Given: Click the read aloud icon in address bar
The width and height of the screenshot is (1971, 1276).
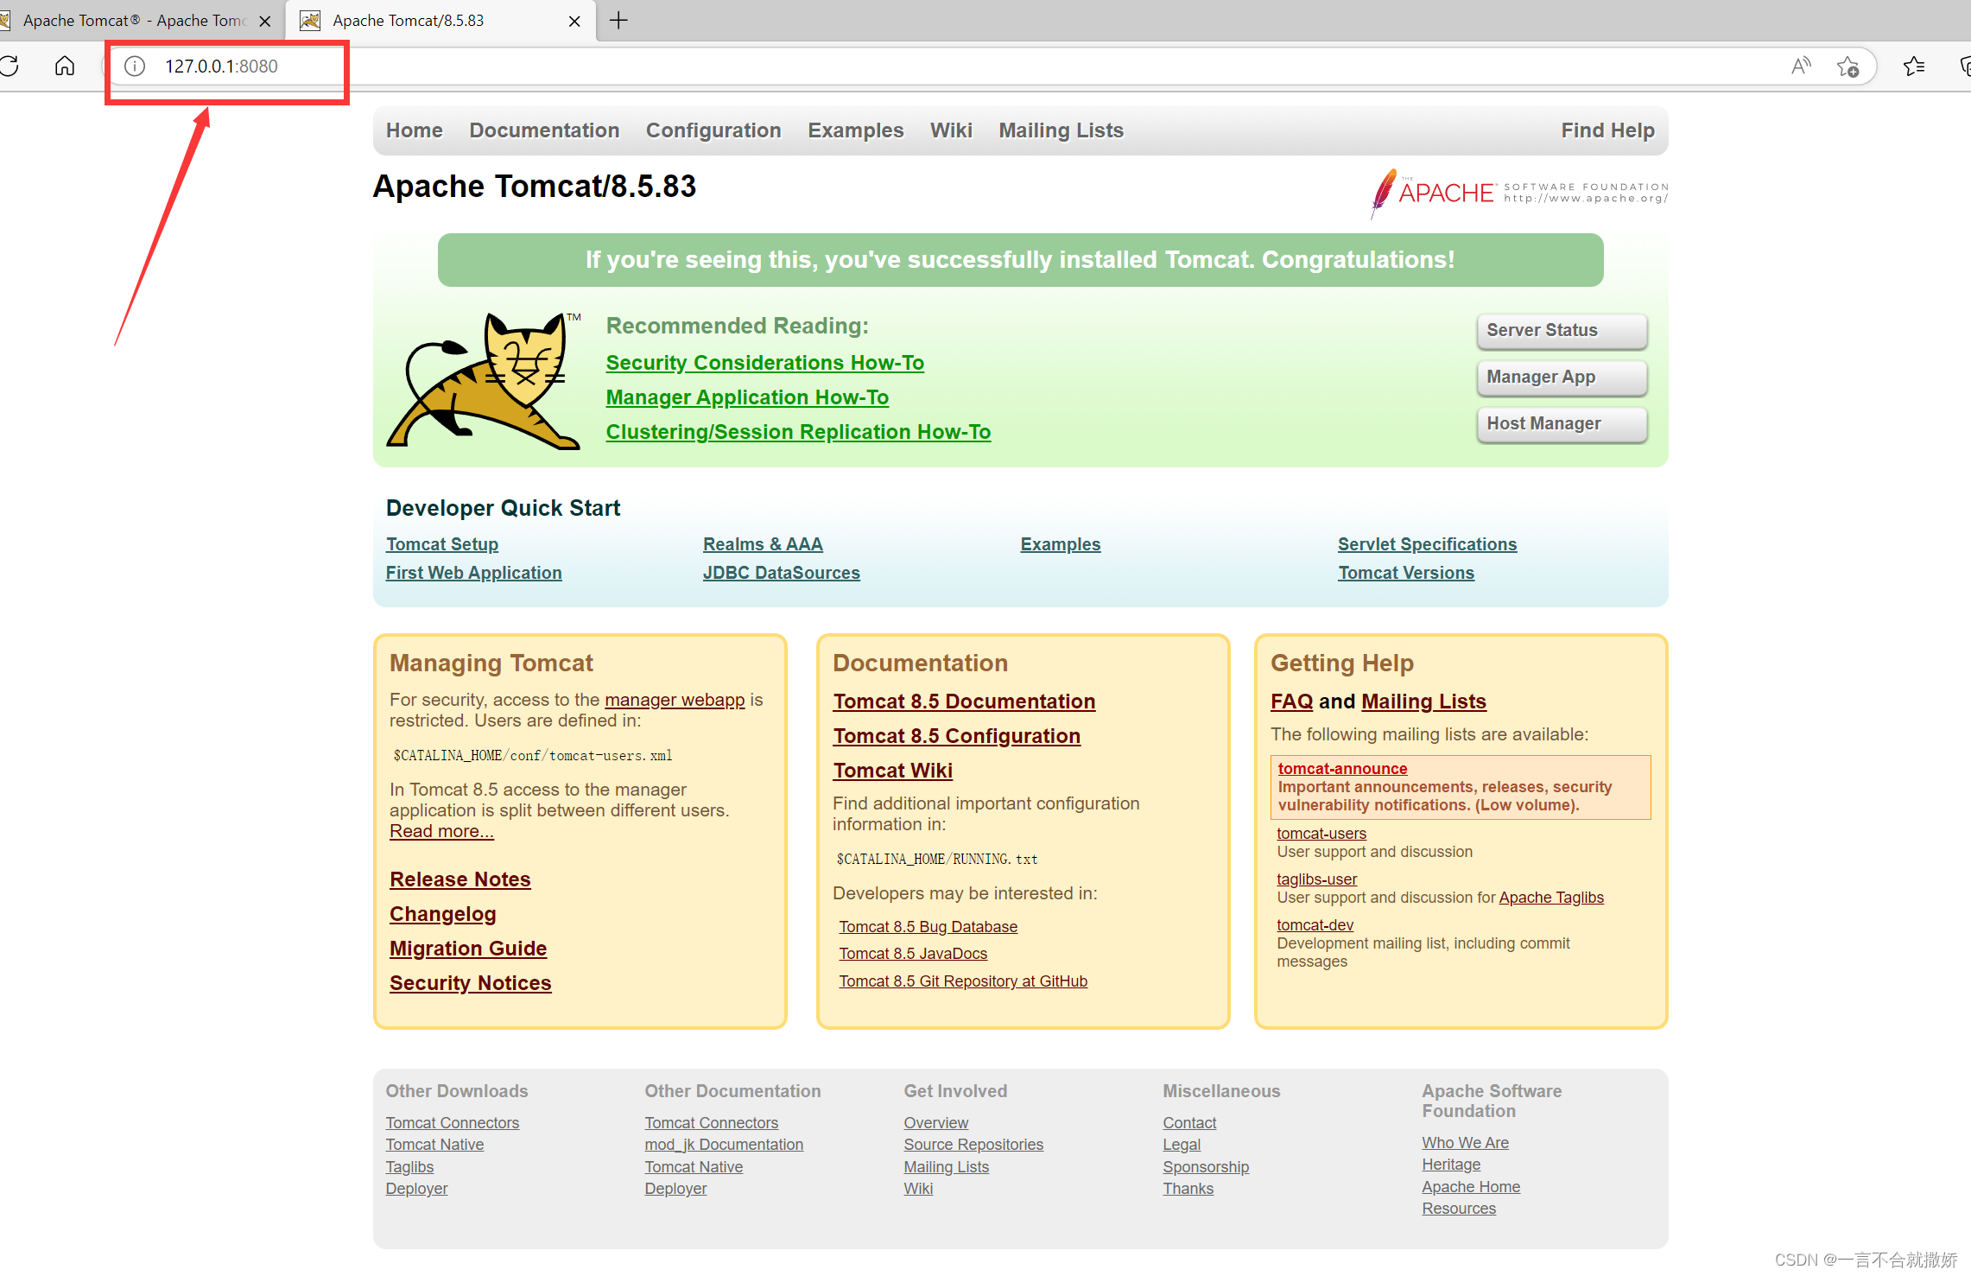Looking at the screenshot, I should click(x=1801, y=66).
